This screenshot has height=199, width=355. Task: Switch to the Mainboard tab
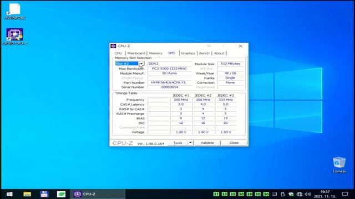(x=136, y=53)
